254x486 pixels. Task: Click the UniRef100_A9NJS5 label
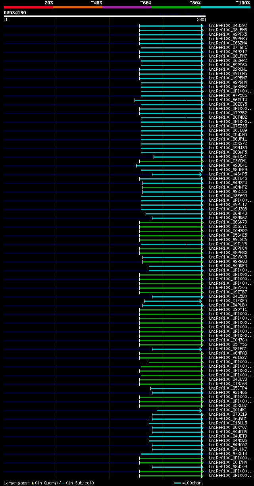pyautogui.click(x=228, y=148)
